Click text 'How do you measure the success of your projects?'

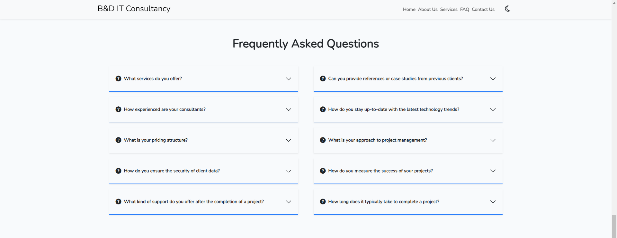click(x=380, y=171)
